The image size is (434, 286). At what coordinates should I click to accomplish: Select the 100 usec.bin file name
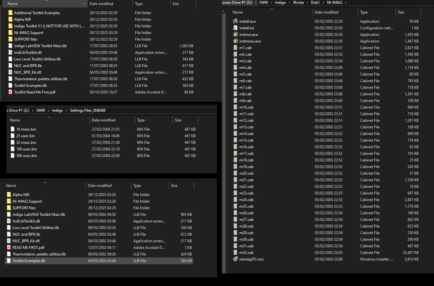[26, 149]
